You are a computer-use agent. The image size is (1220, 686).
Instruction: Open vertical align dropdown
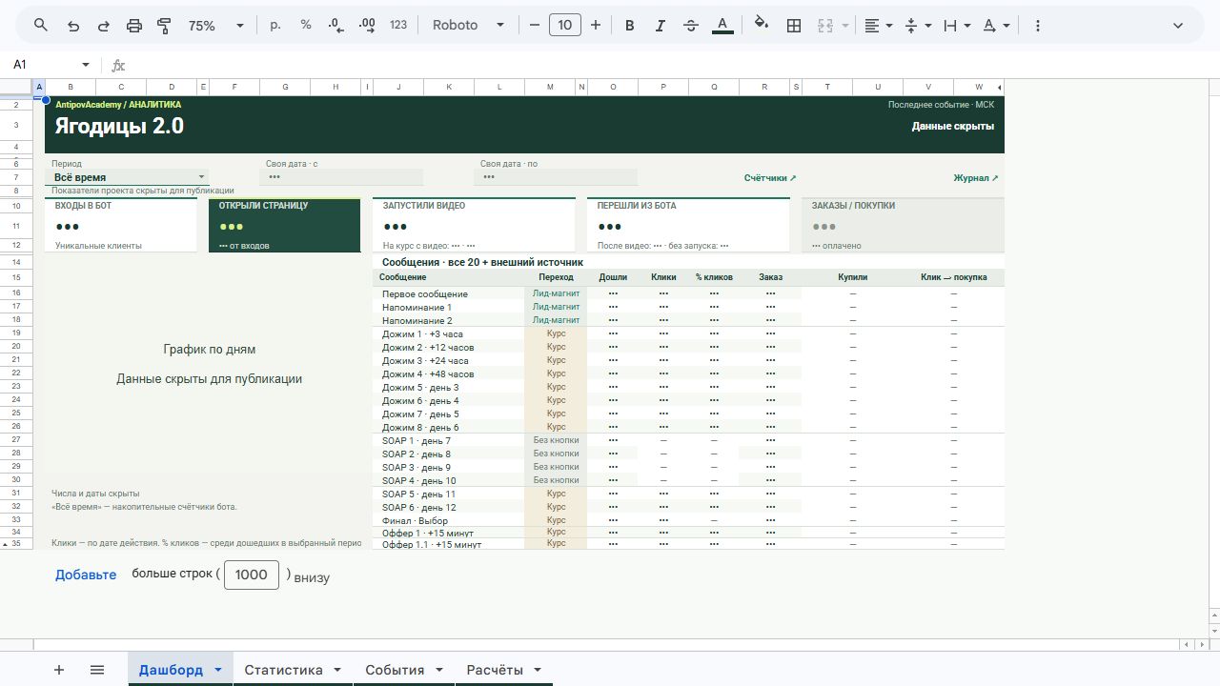pyautogui.click(x=917, y=26)
